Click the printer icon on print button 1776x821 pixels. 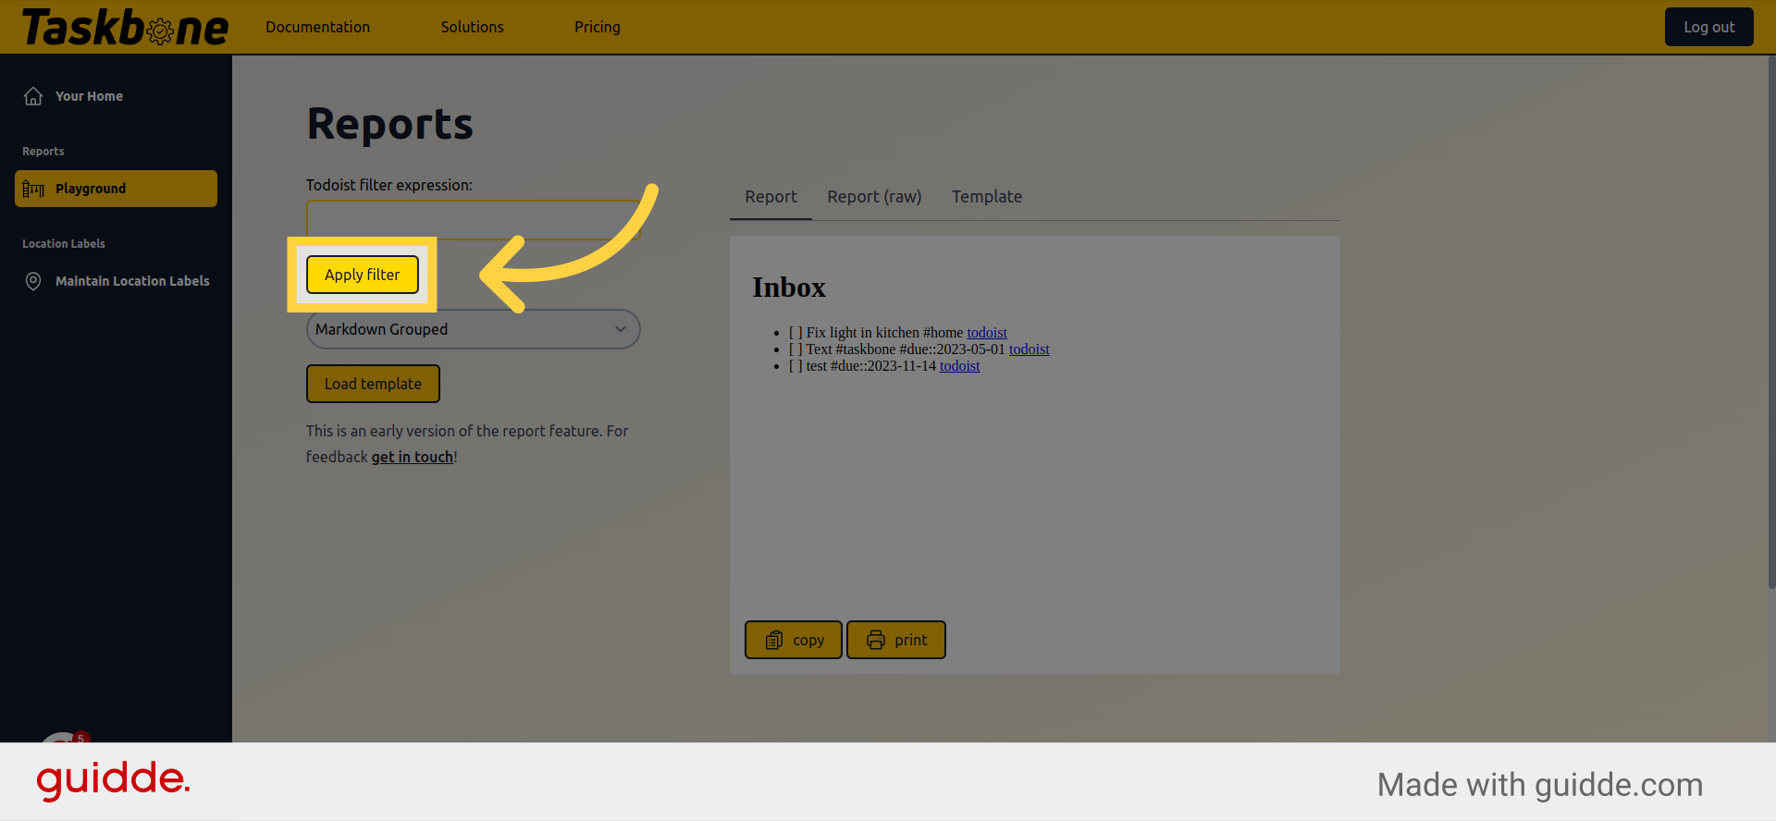pos(875,640)
